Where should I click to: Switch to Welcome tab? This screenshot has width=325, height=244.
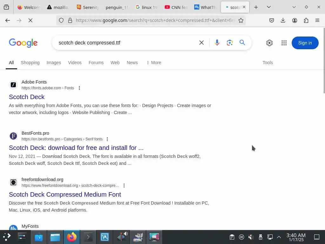(28, 7)
